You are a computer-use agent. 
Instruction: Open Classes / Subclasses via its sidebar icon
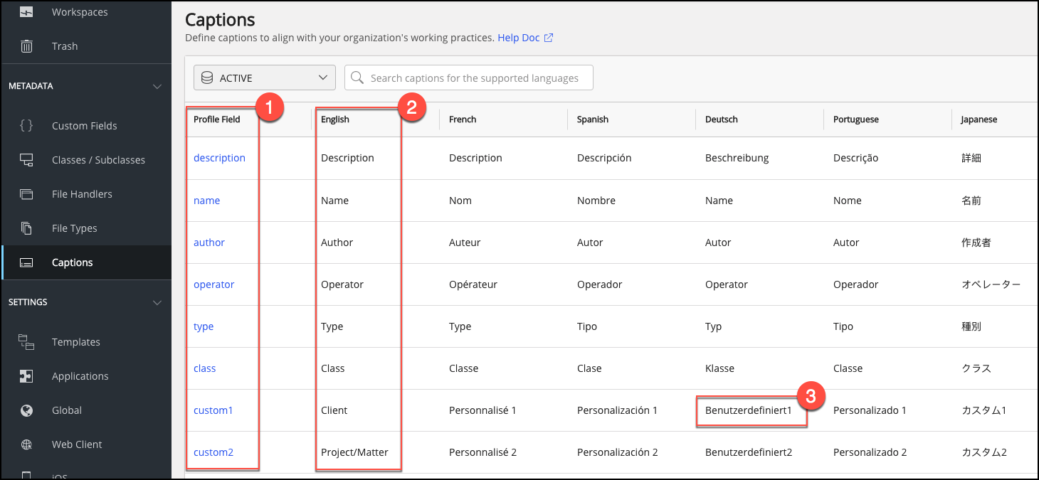26,159
